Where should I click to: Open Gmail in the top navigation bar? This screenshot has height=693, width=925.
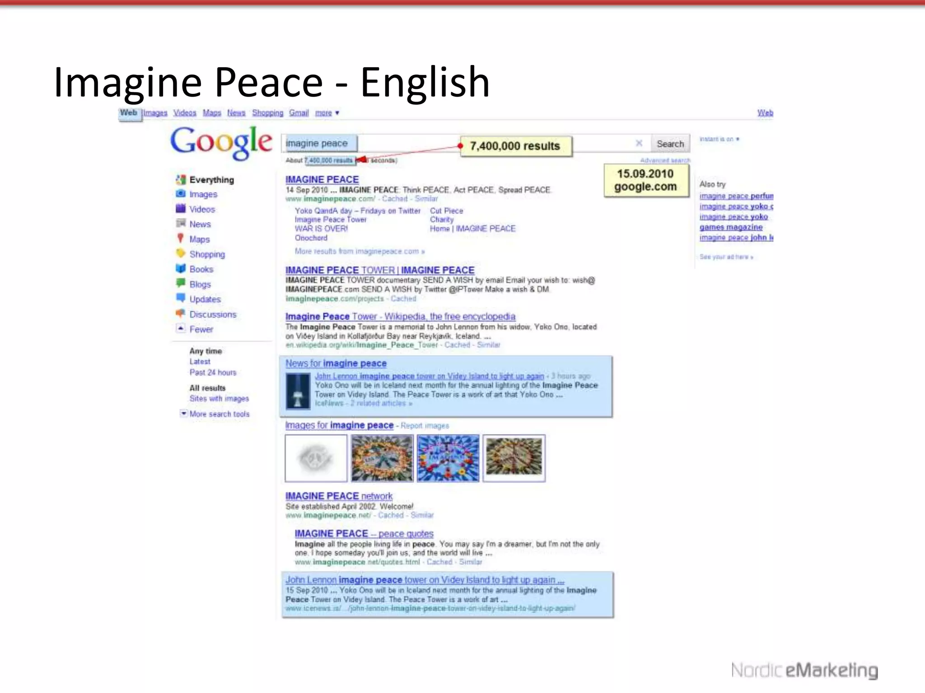click(299, 113)
